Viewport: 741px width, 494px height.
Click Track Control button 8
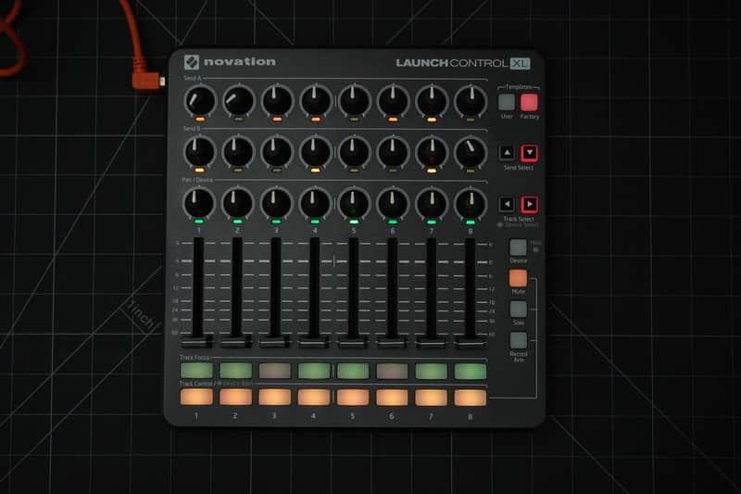click(x=471, y=398)
